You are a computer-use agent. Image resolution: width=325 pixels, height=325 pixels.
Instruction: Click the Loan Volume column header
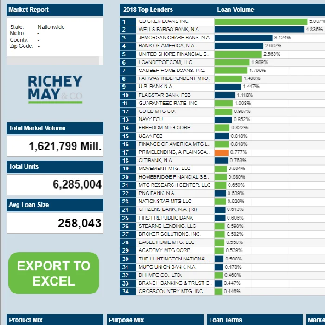236,10
